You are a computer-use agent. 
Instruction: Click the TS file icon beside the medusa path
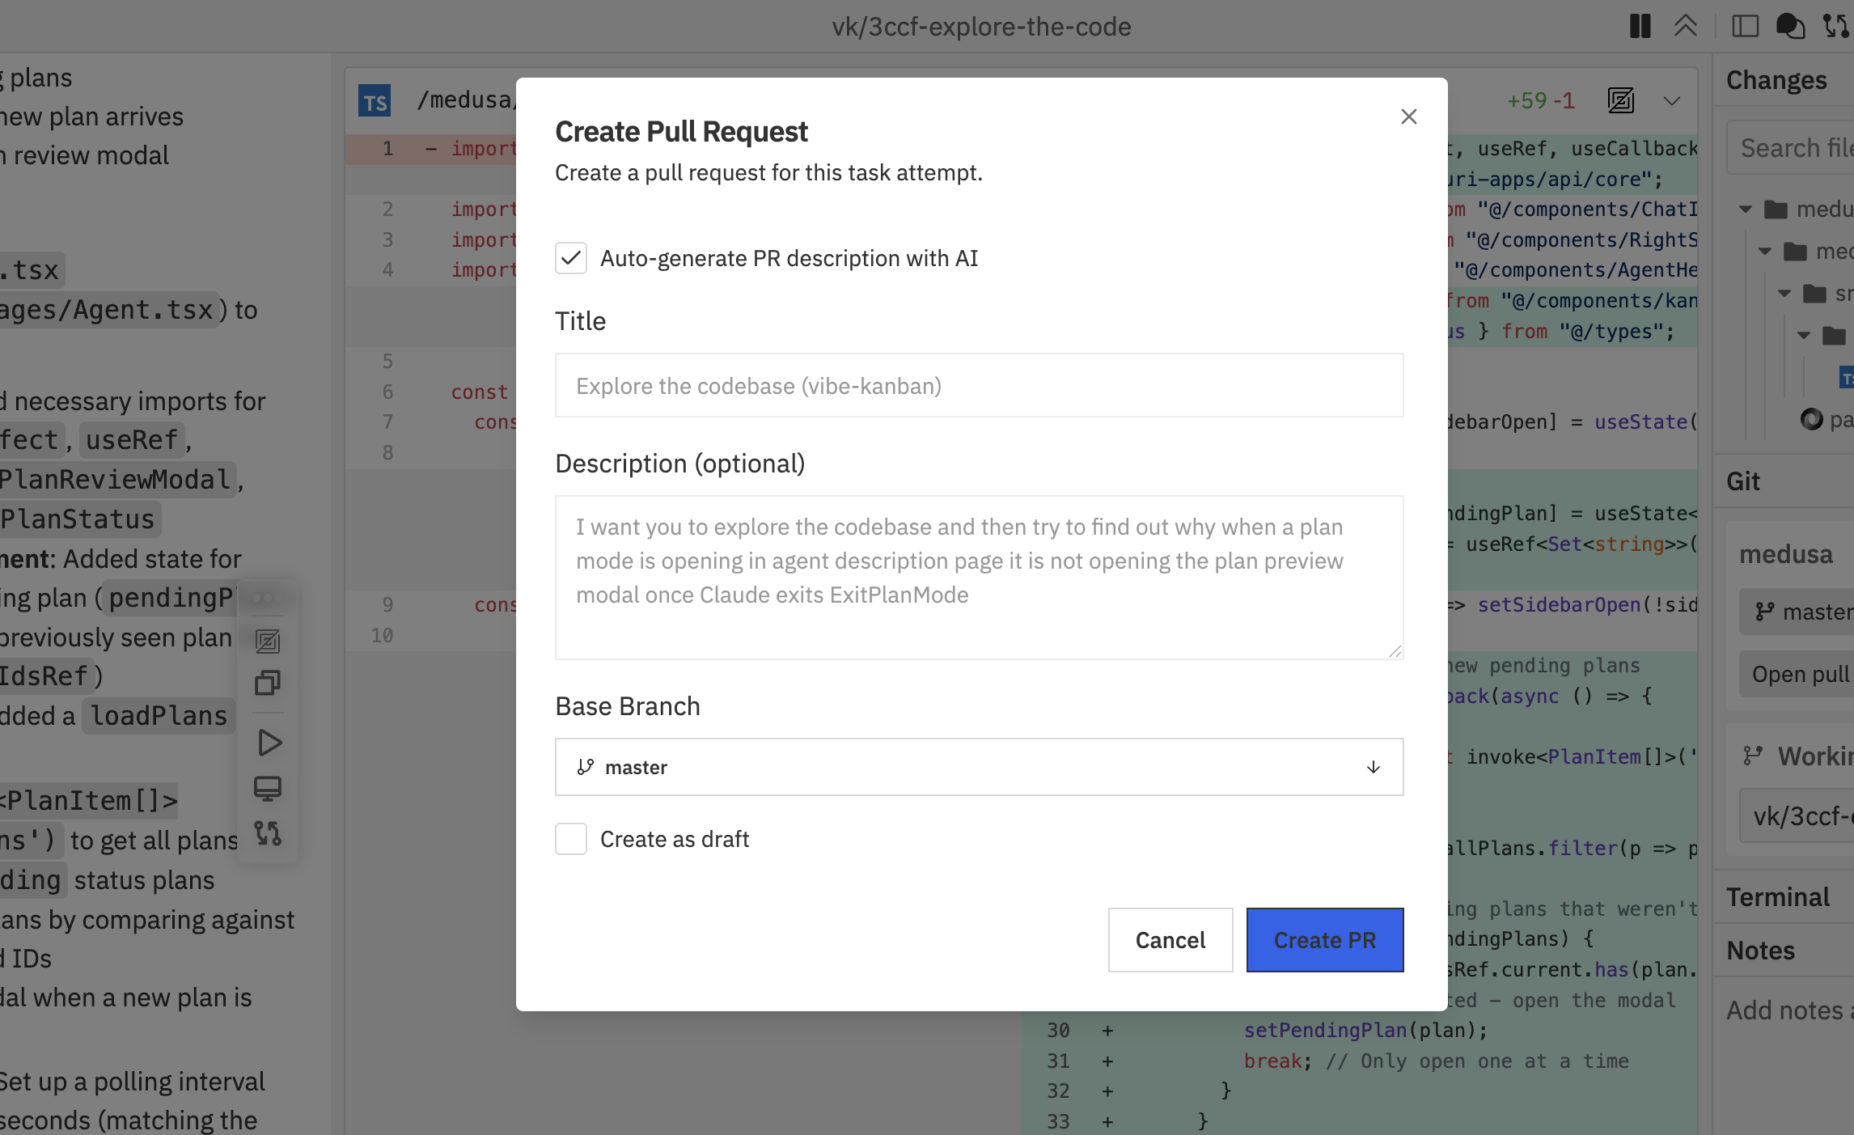(x=374, y=100)
